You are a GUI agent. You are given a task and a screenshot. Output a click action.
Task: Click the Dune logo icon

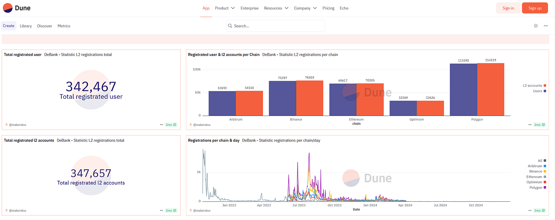8,8
